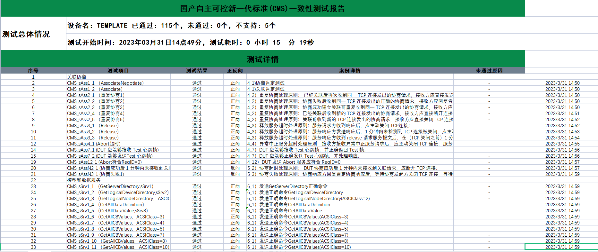Click the 测试项目 column header
Viewport: 598px width, 252px height.
(x=118, y=71)
